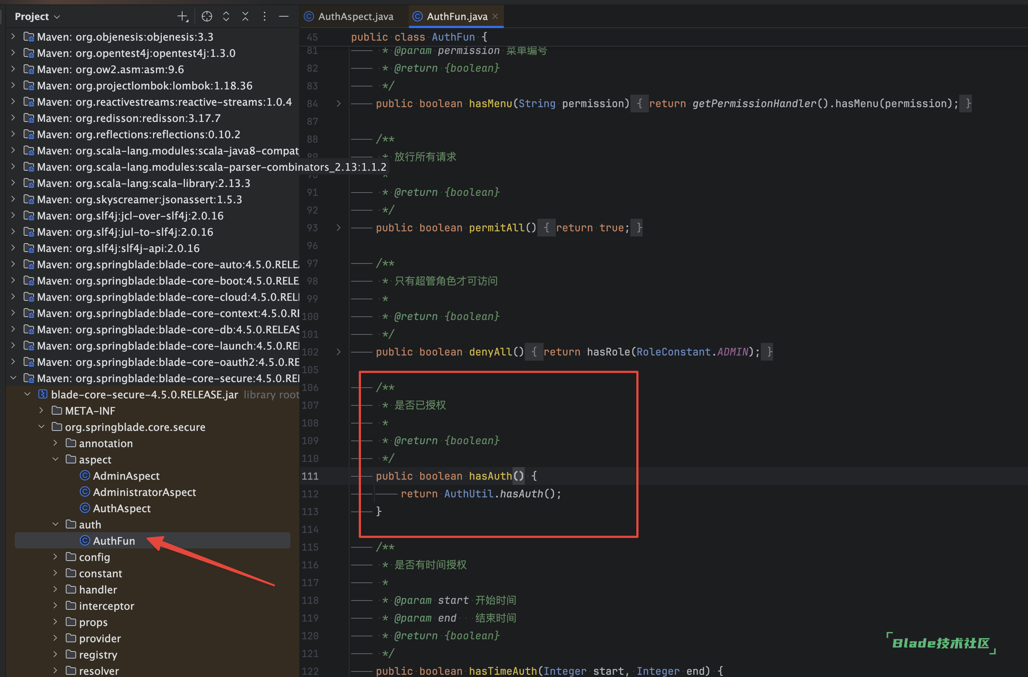Image resolution: width=1028 pixels, height=677 pixels.
Task: Expand the annotation folder
Action: (x=55, y=443)
